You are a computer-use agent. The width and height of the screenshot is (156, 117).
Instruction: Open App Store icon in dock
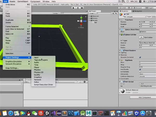coord(143,113)
